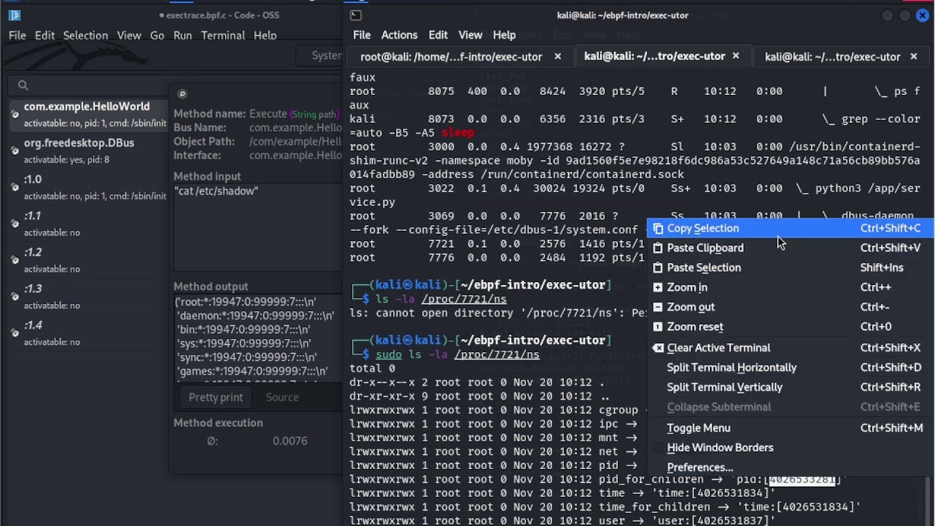The height and width of the screenshot is (526, 935).
Task: Open Code OSS Selection menu
Action: point(85,35)
